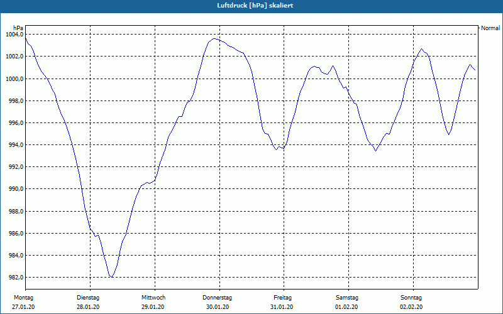The height and width of the screenshot is (314, 503).
Task: Click the '990,0' axis value
Action: coord(16,189)
